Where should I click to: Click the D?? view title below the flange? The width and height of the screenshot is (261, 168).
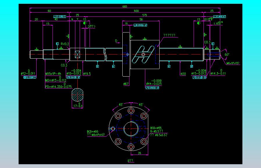point(130,161)
